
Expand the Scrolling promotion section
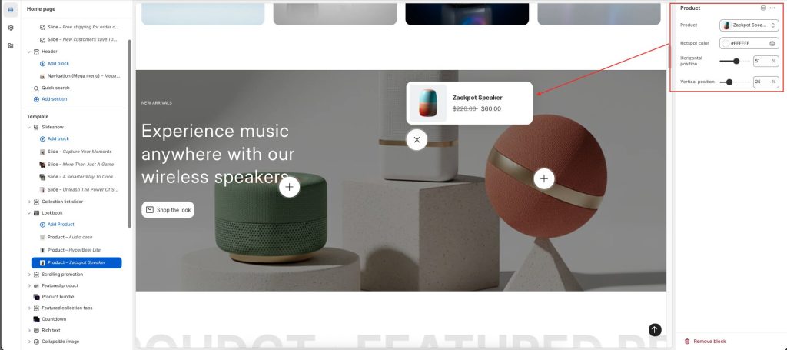click(29, 275)
